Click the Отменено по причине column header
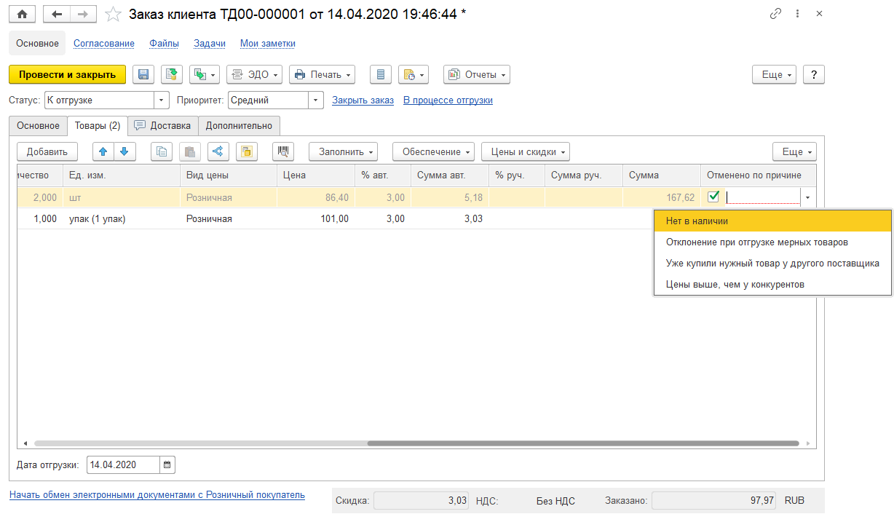Viewport: 894px width, 522px height. pos(758,175)
